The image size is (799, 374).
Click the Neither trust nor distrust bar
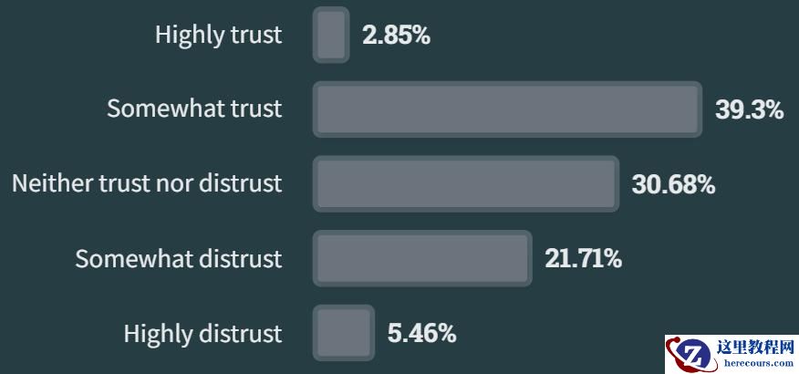(466, 184)
